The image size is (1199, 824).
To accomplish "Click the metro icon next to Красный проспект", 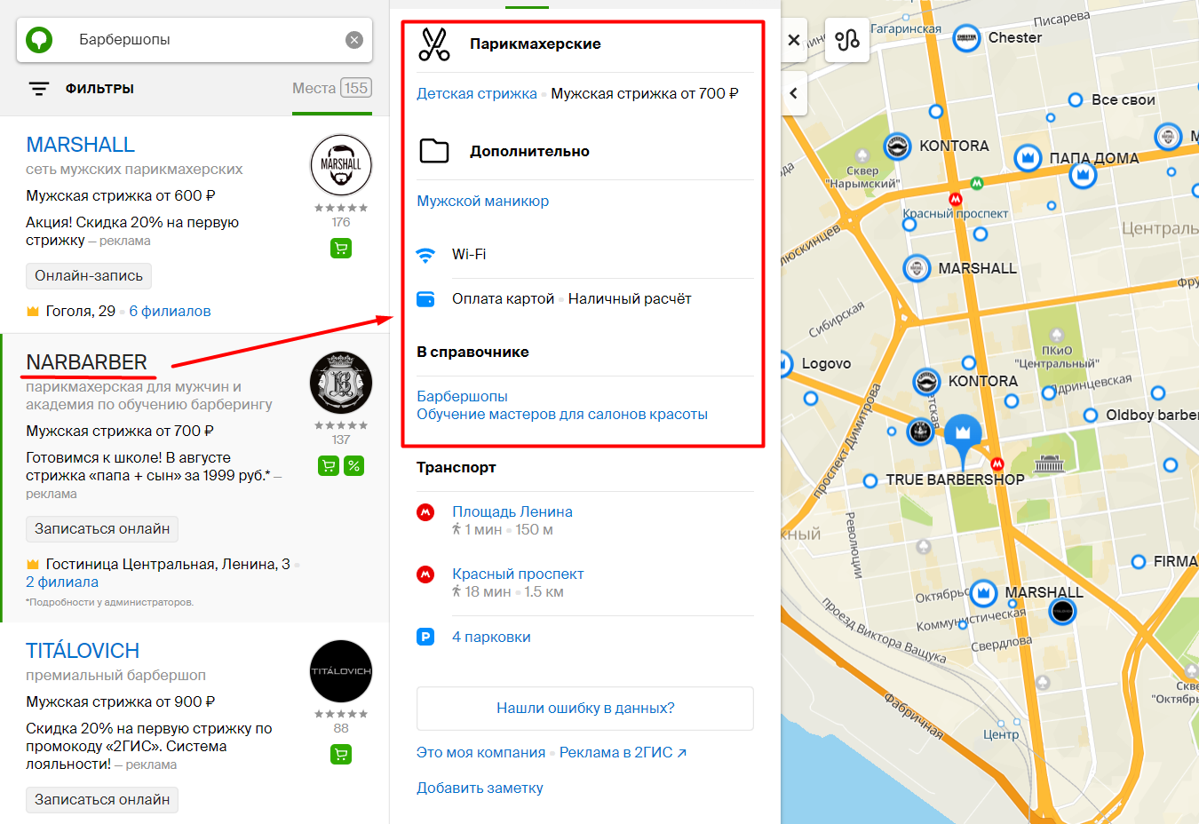I will pyautogui.click(x=426, y=574).
